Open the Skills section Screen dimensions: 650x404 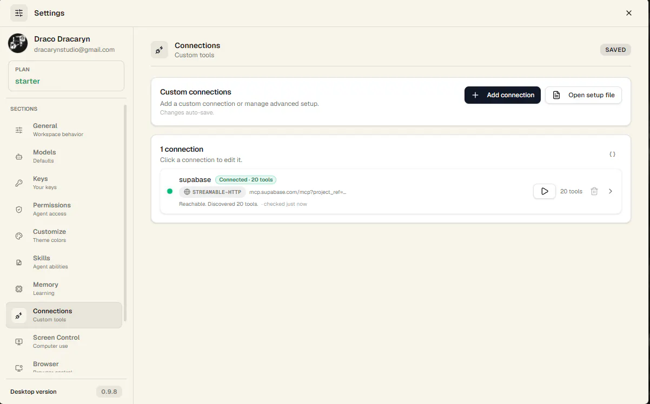(64, 262)
